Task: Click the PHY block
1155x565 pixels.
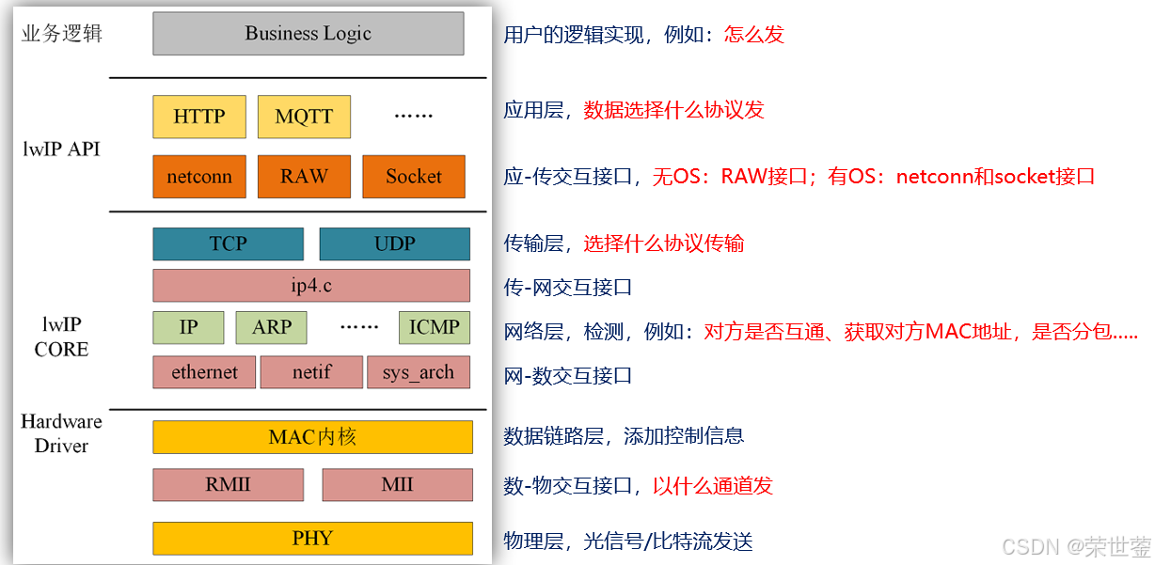Action: (x=312, y=539)
